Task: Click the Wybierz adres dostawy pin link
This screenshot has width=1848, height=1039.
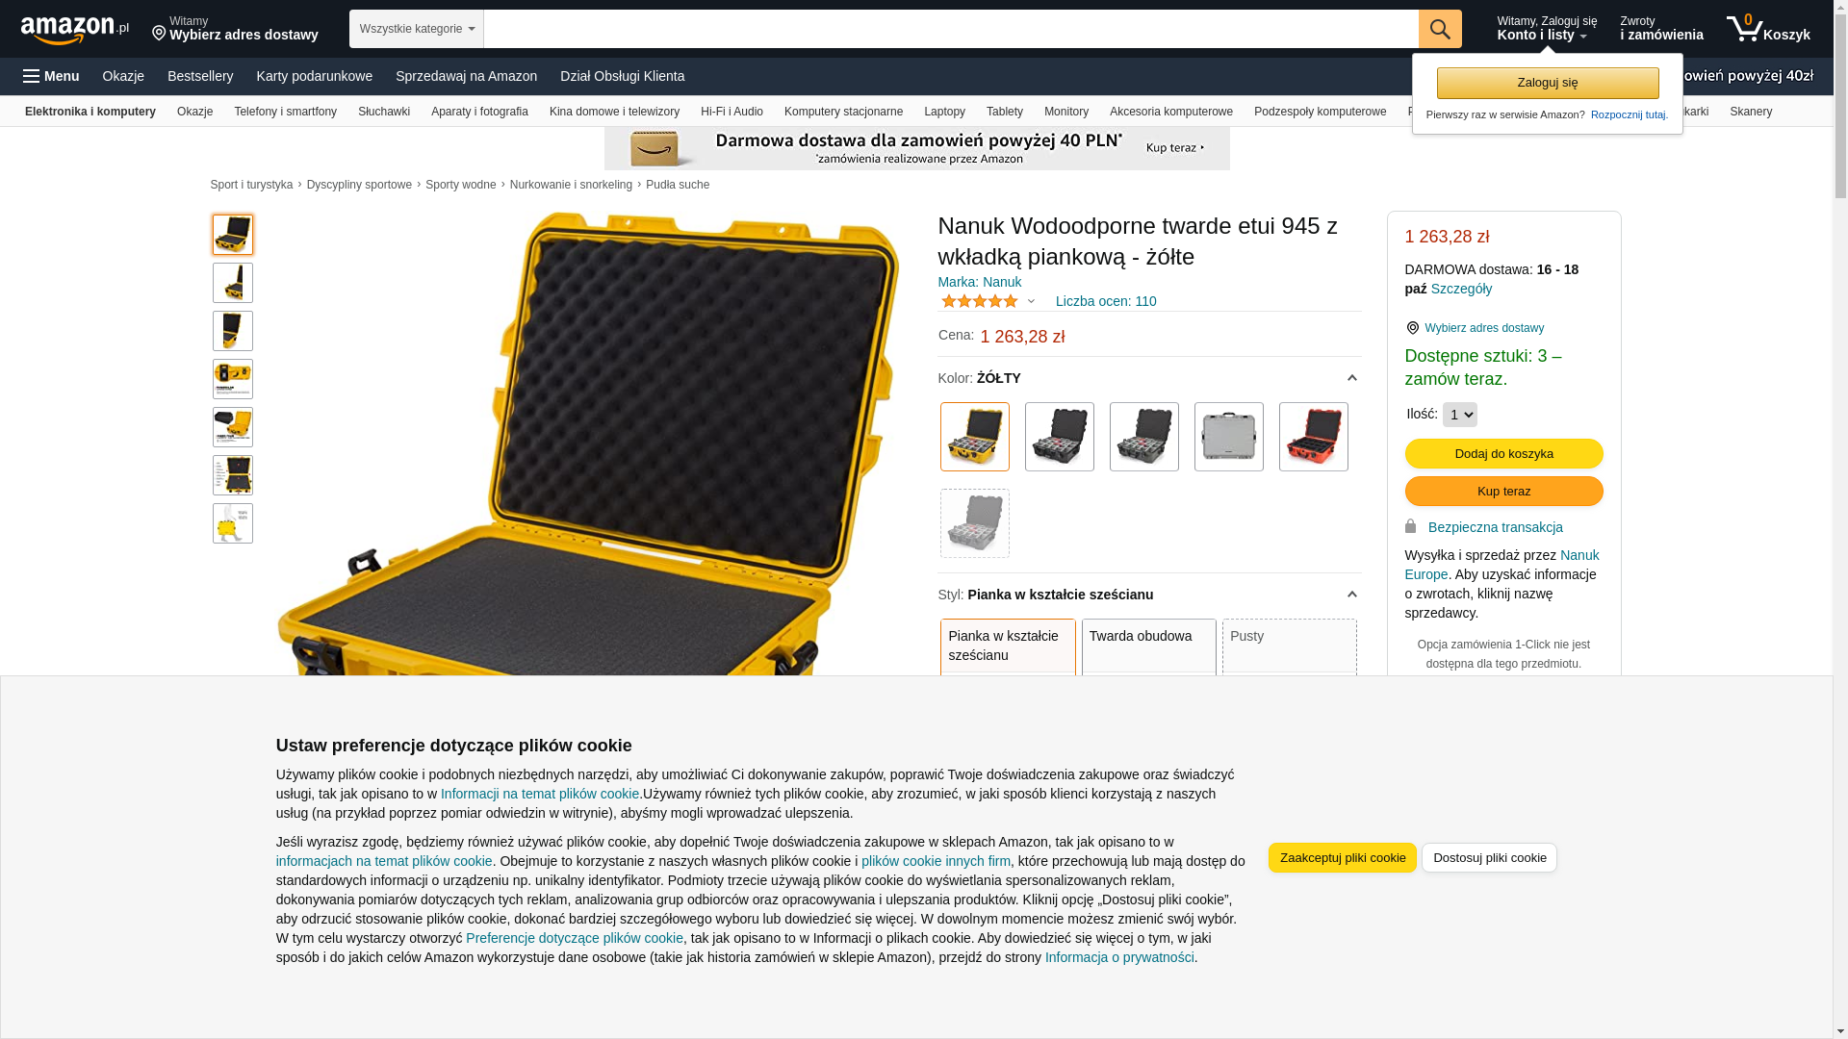Action: (1475, 328)
